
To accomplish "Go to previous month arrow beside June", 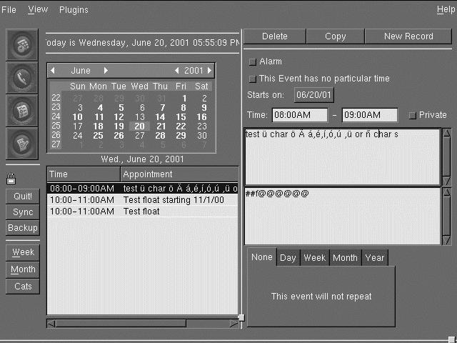I will point(52,71).
